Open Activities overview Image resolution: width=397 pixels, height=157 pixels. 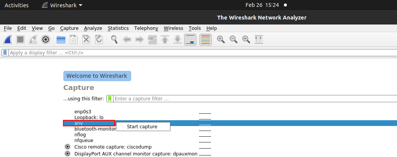pyautogui.click(x=16, y=5)
